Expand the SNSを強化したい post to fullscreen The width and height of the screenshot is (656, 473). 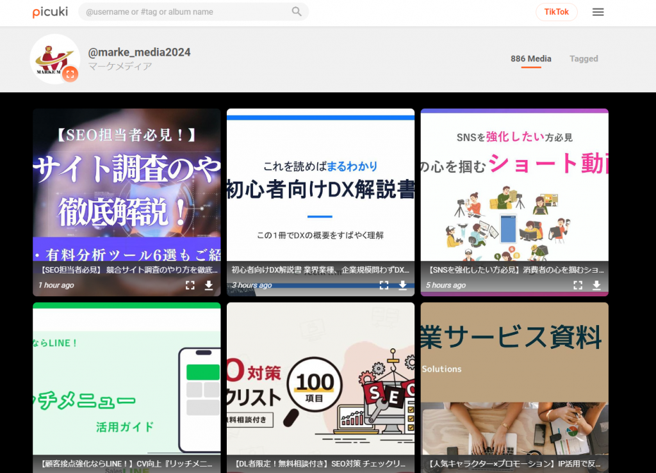[x=578, y=285]
